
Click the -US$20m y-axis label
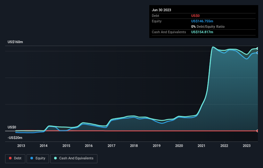click(15, 138)
